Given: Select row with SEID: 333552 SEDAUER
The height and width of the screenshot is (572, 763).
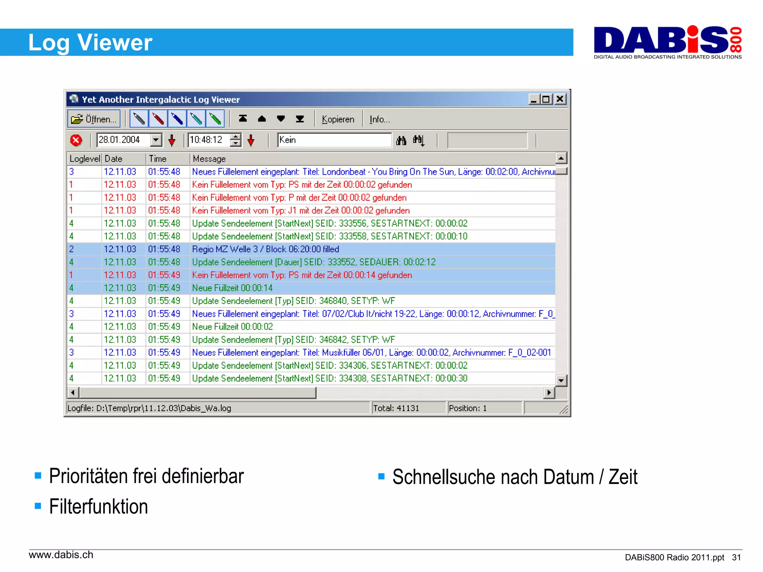Looking at the screenshot, I should (311, 262).
